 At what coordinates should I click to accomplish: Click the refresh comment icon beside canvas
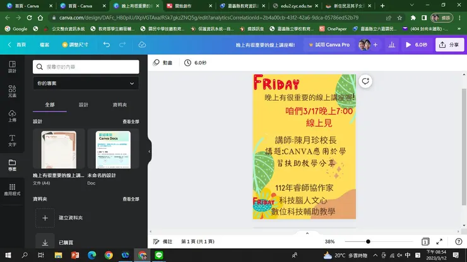365,81
